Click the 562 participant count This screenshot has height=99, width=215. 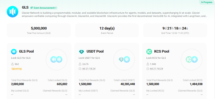(17, 64)
